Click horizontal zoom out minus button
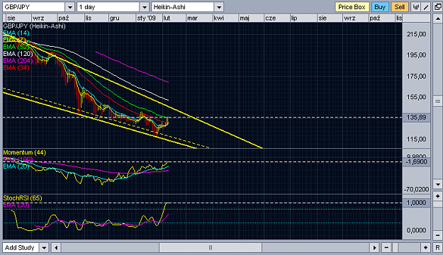443x255 pixels. (386, 248)
